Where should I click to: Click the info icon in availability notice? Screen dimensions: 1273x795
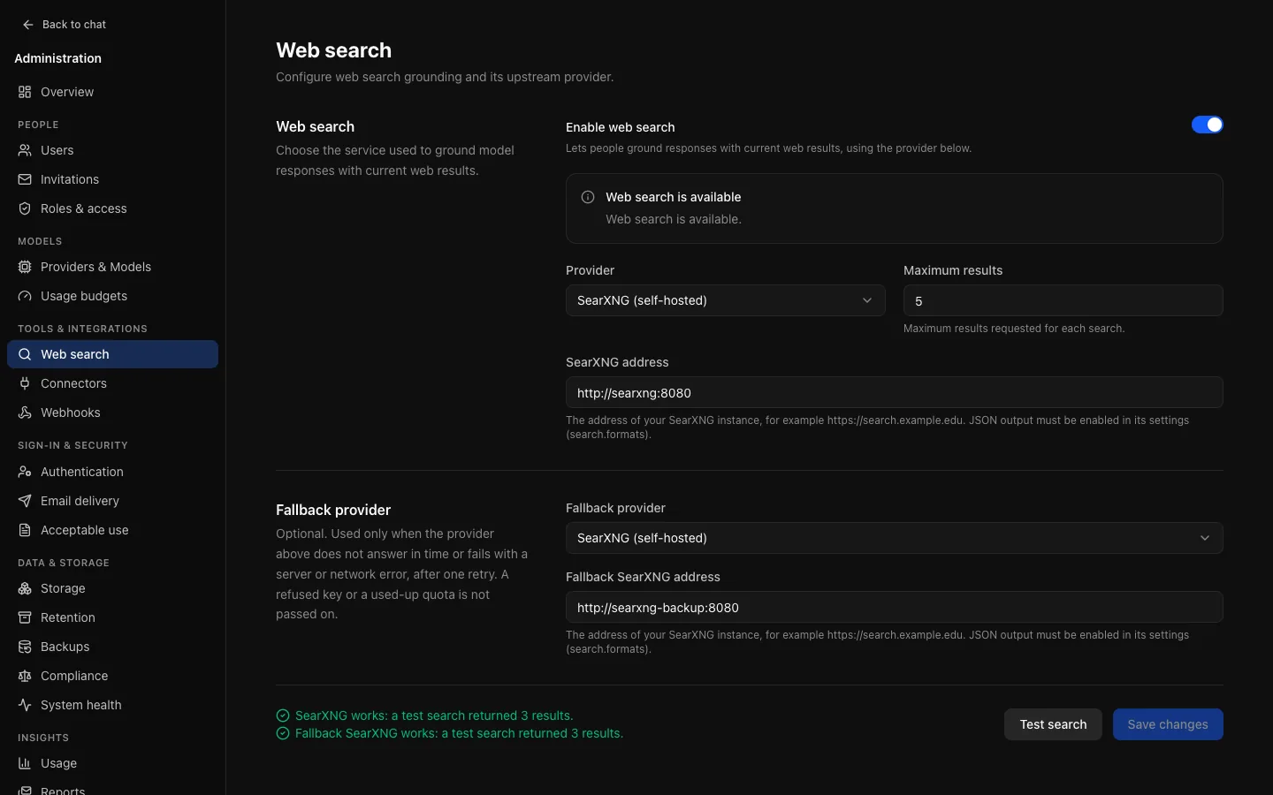pos(588,197)
